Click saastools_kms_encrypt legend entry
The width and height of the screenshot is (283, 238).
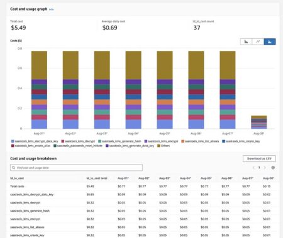[161, 141]
